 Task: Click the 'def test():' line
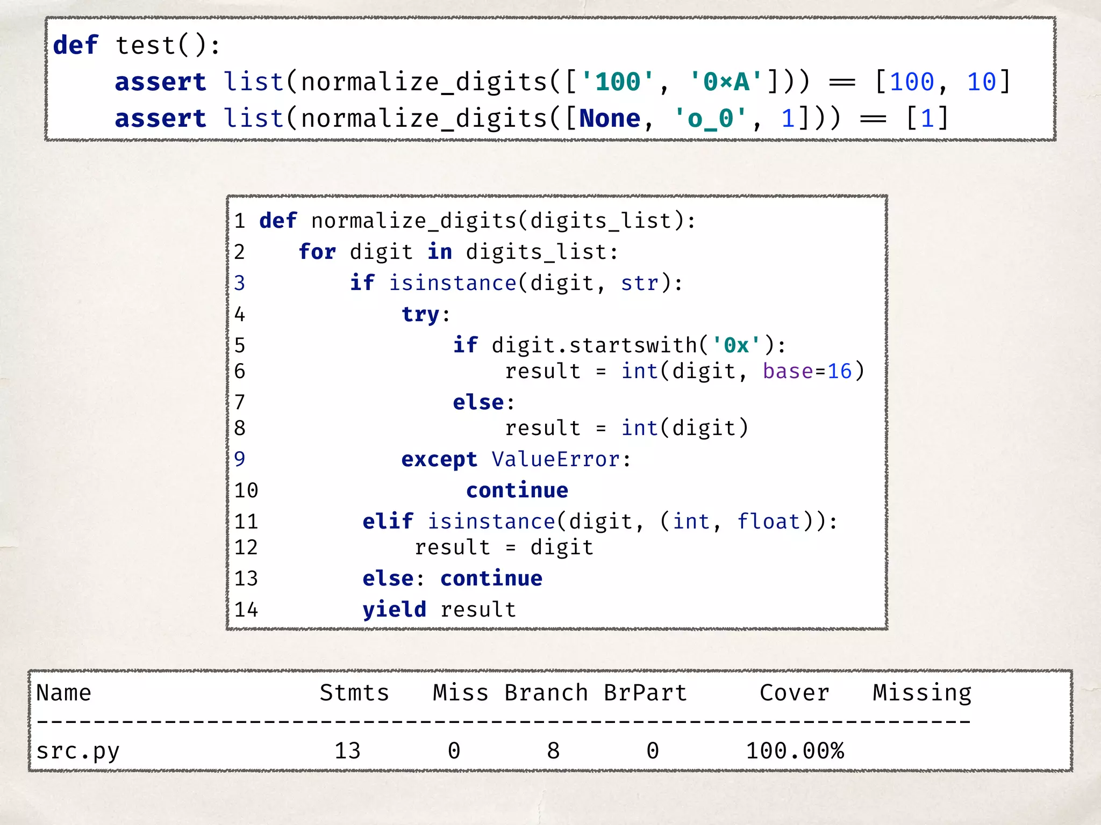pos(137,45)
